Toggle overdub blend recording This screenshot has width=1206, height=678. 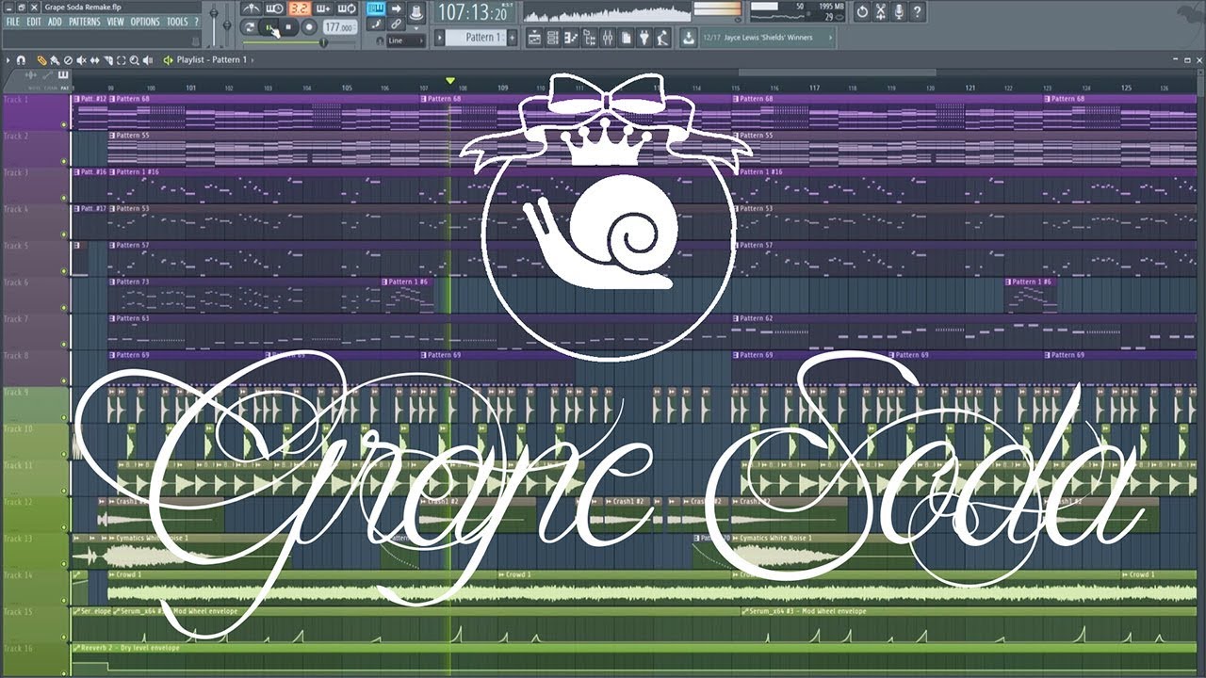(x=322, y=8)
